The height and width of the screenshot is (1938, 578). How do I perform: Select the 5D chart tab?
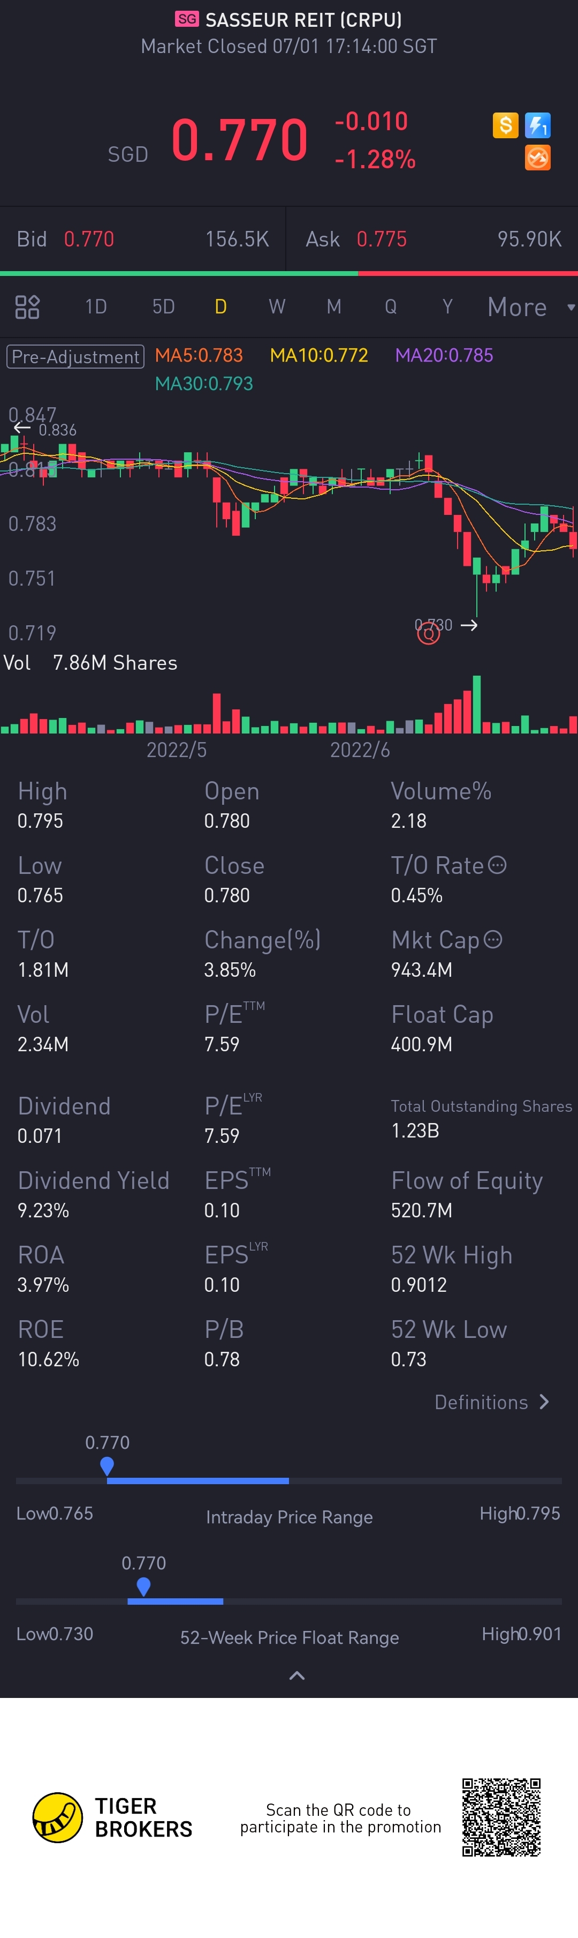163,307
